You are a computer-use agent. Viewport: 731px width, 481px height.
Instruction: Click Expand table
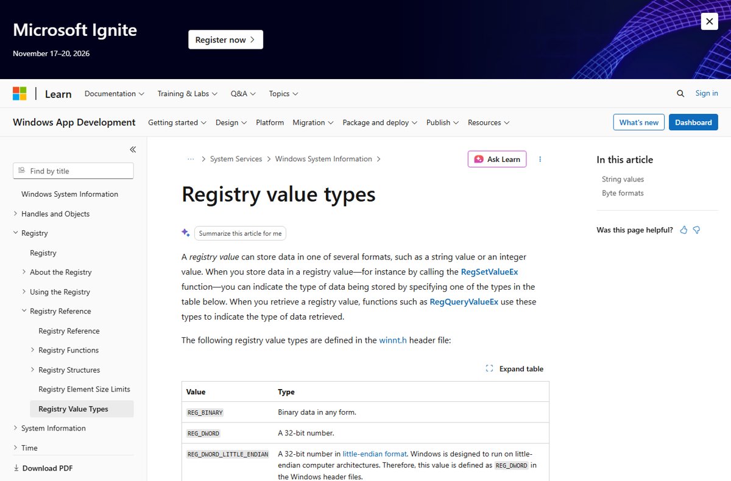click(x=515, y=368)
